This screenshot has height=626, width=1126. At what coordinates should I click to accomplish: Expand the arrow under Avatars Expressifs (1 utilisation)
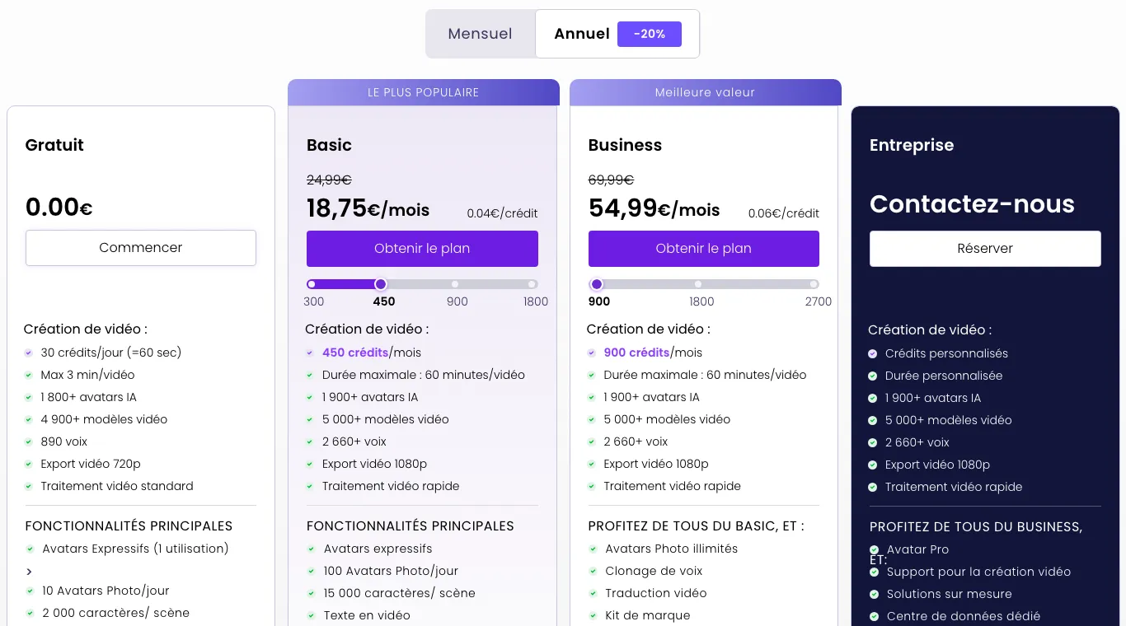(x=30, y=572)
